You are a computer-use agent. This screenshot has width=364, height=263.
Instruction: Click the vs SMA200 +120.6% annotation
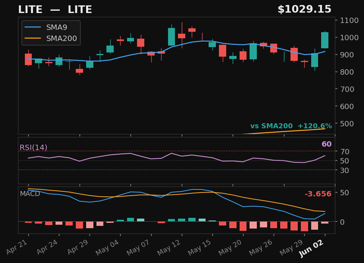pyautogui.click(x=291, y=126)
